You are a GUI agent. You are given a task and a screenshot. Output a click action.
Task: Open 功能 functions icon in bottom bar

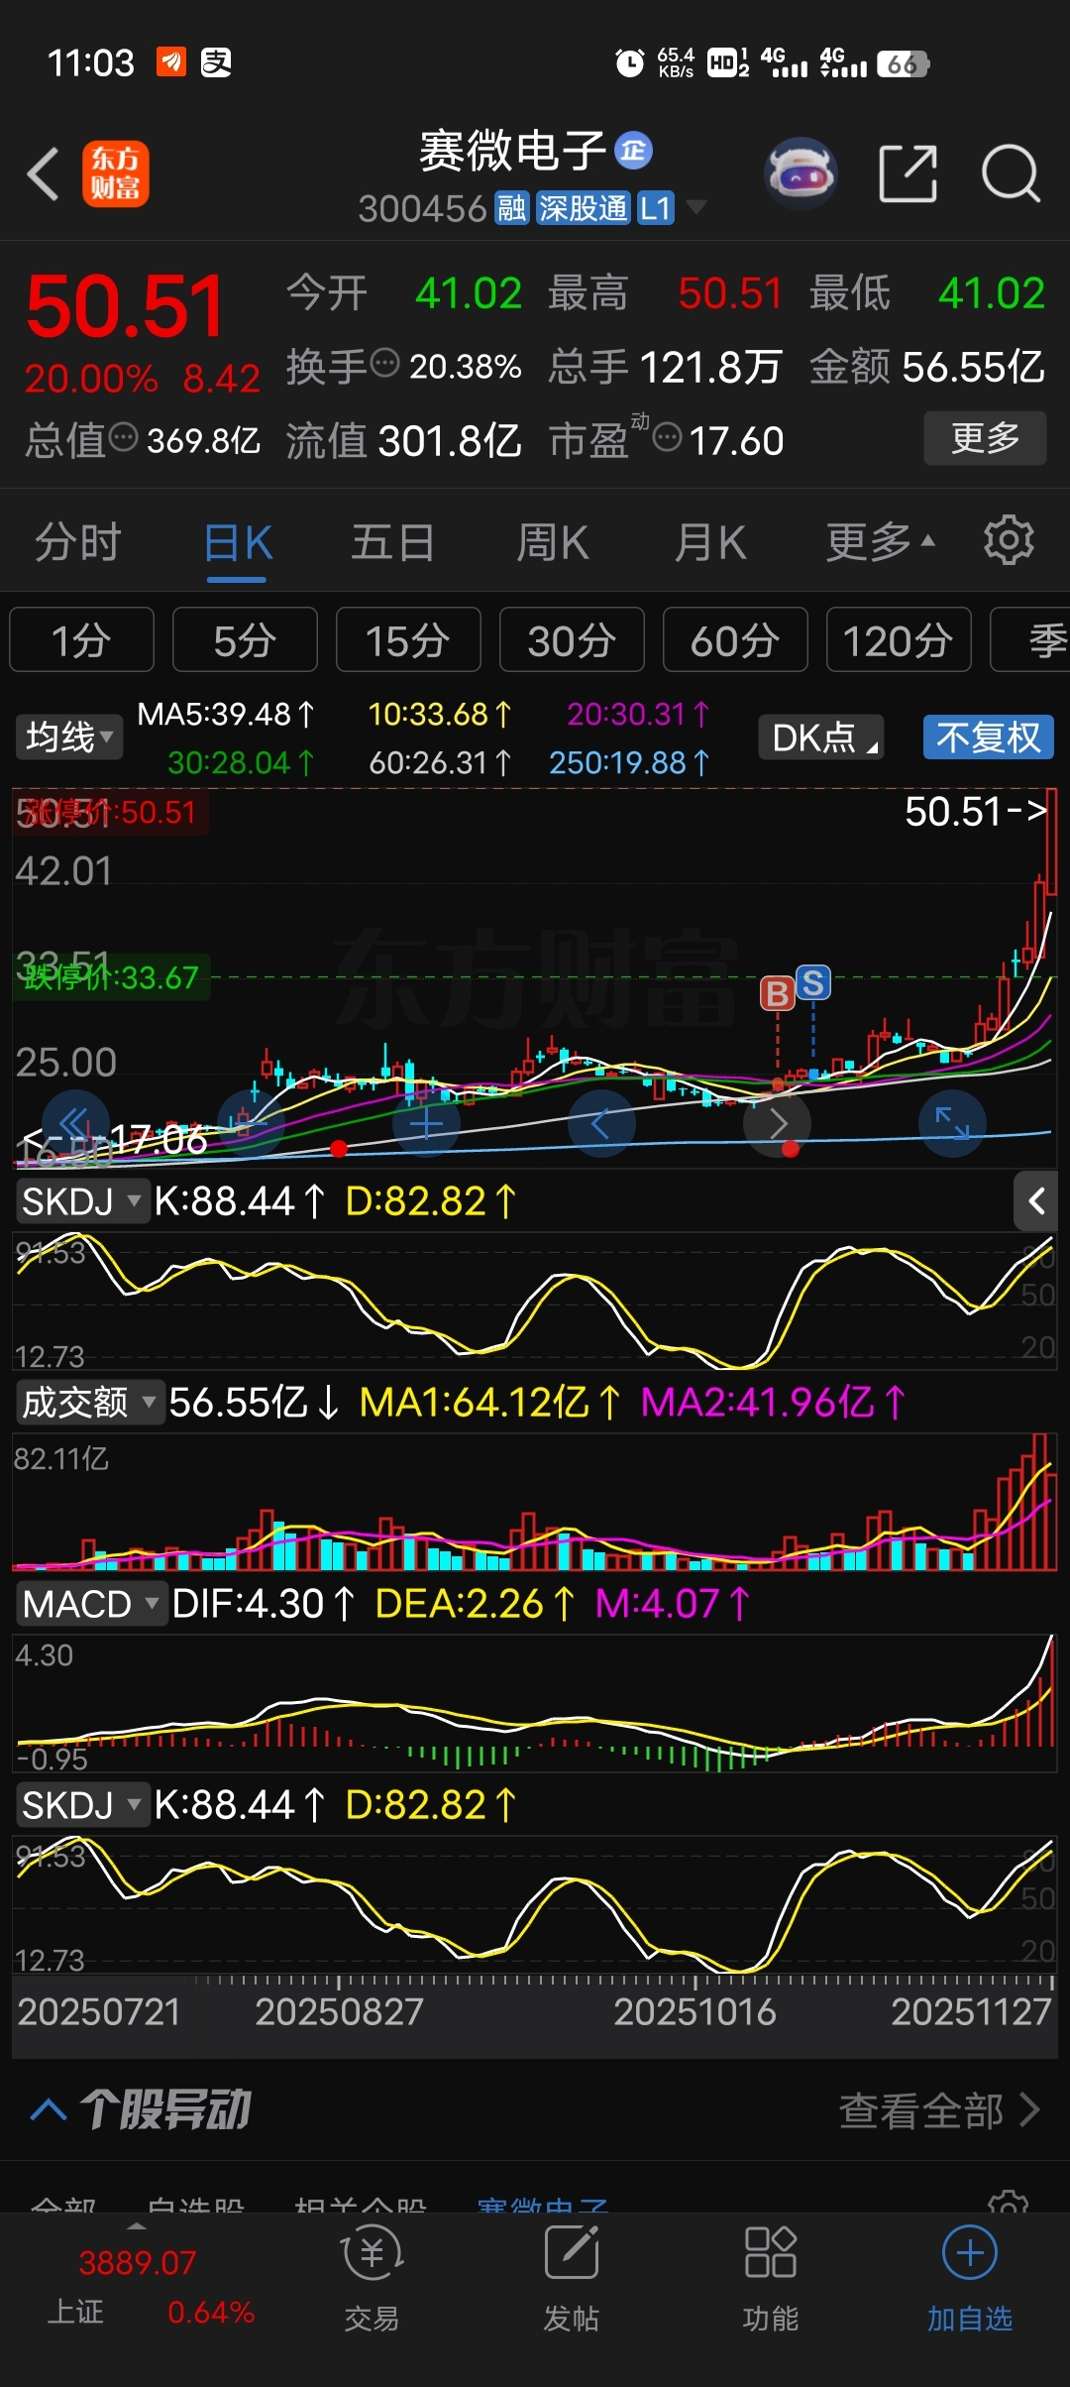pos(771,2279)
